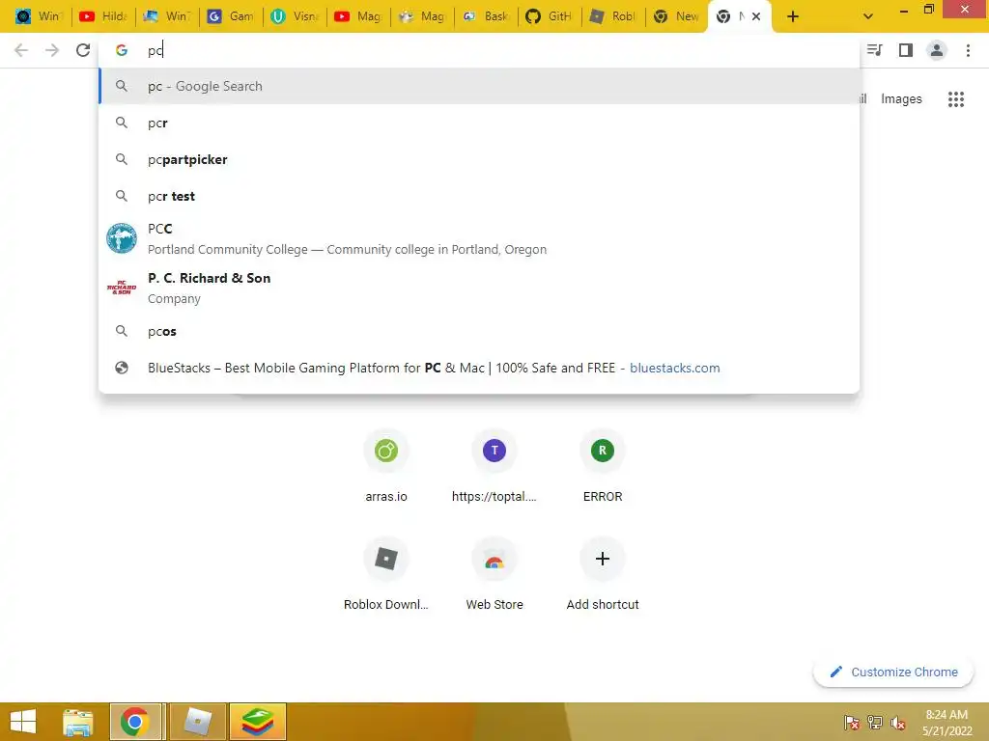Open the Images link
This screenshot has width=989, height=741.
(x=901, y=99)
